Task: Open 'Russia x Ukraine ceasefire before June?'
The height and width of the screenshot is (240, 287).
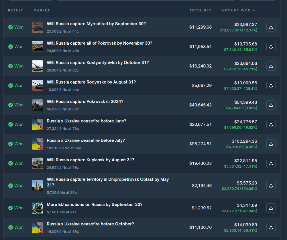Action: pos(87,121)
